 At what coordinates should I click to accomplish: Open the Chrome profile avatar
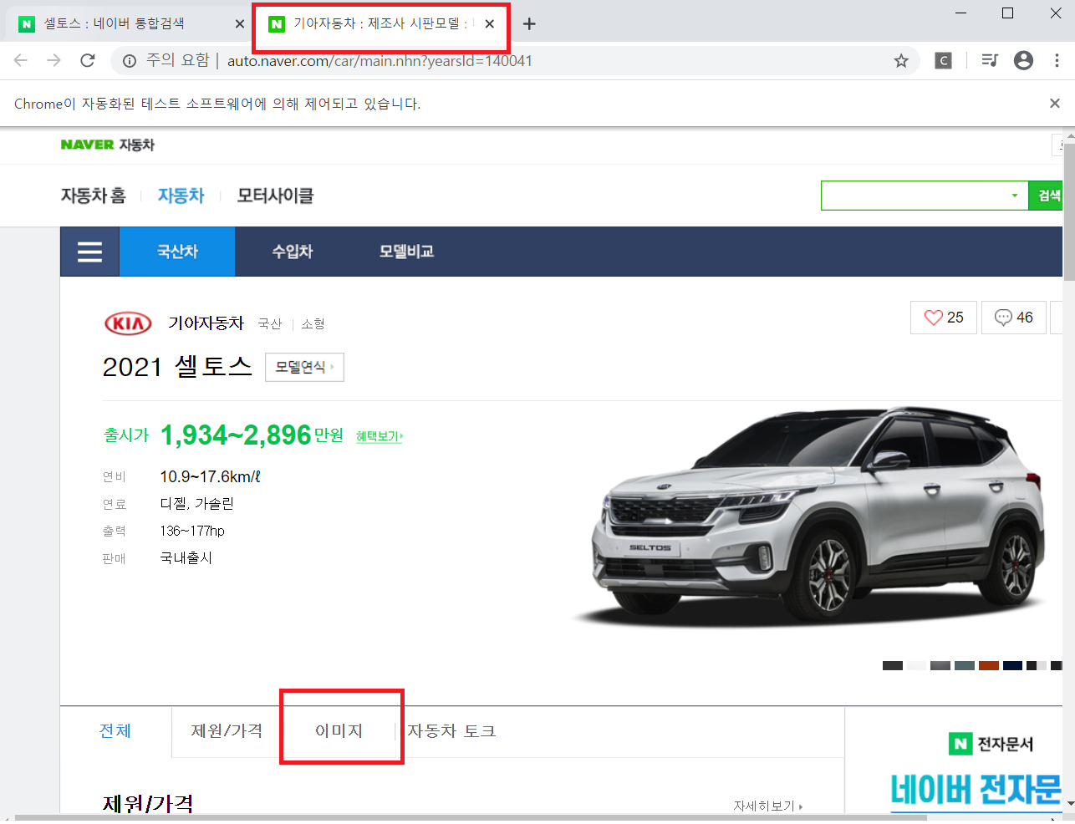1023,60
